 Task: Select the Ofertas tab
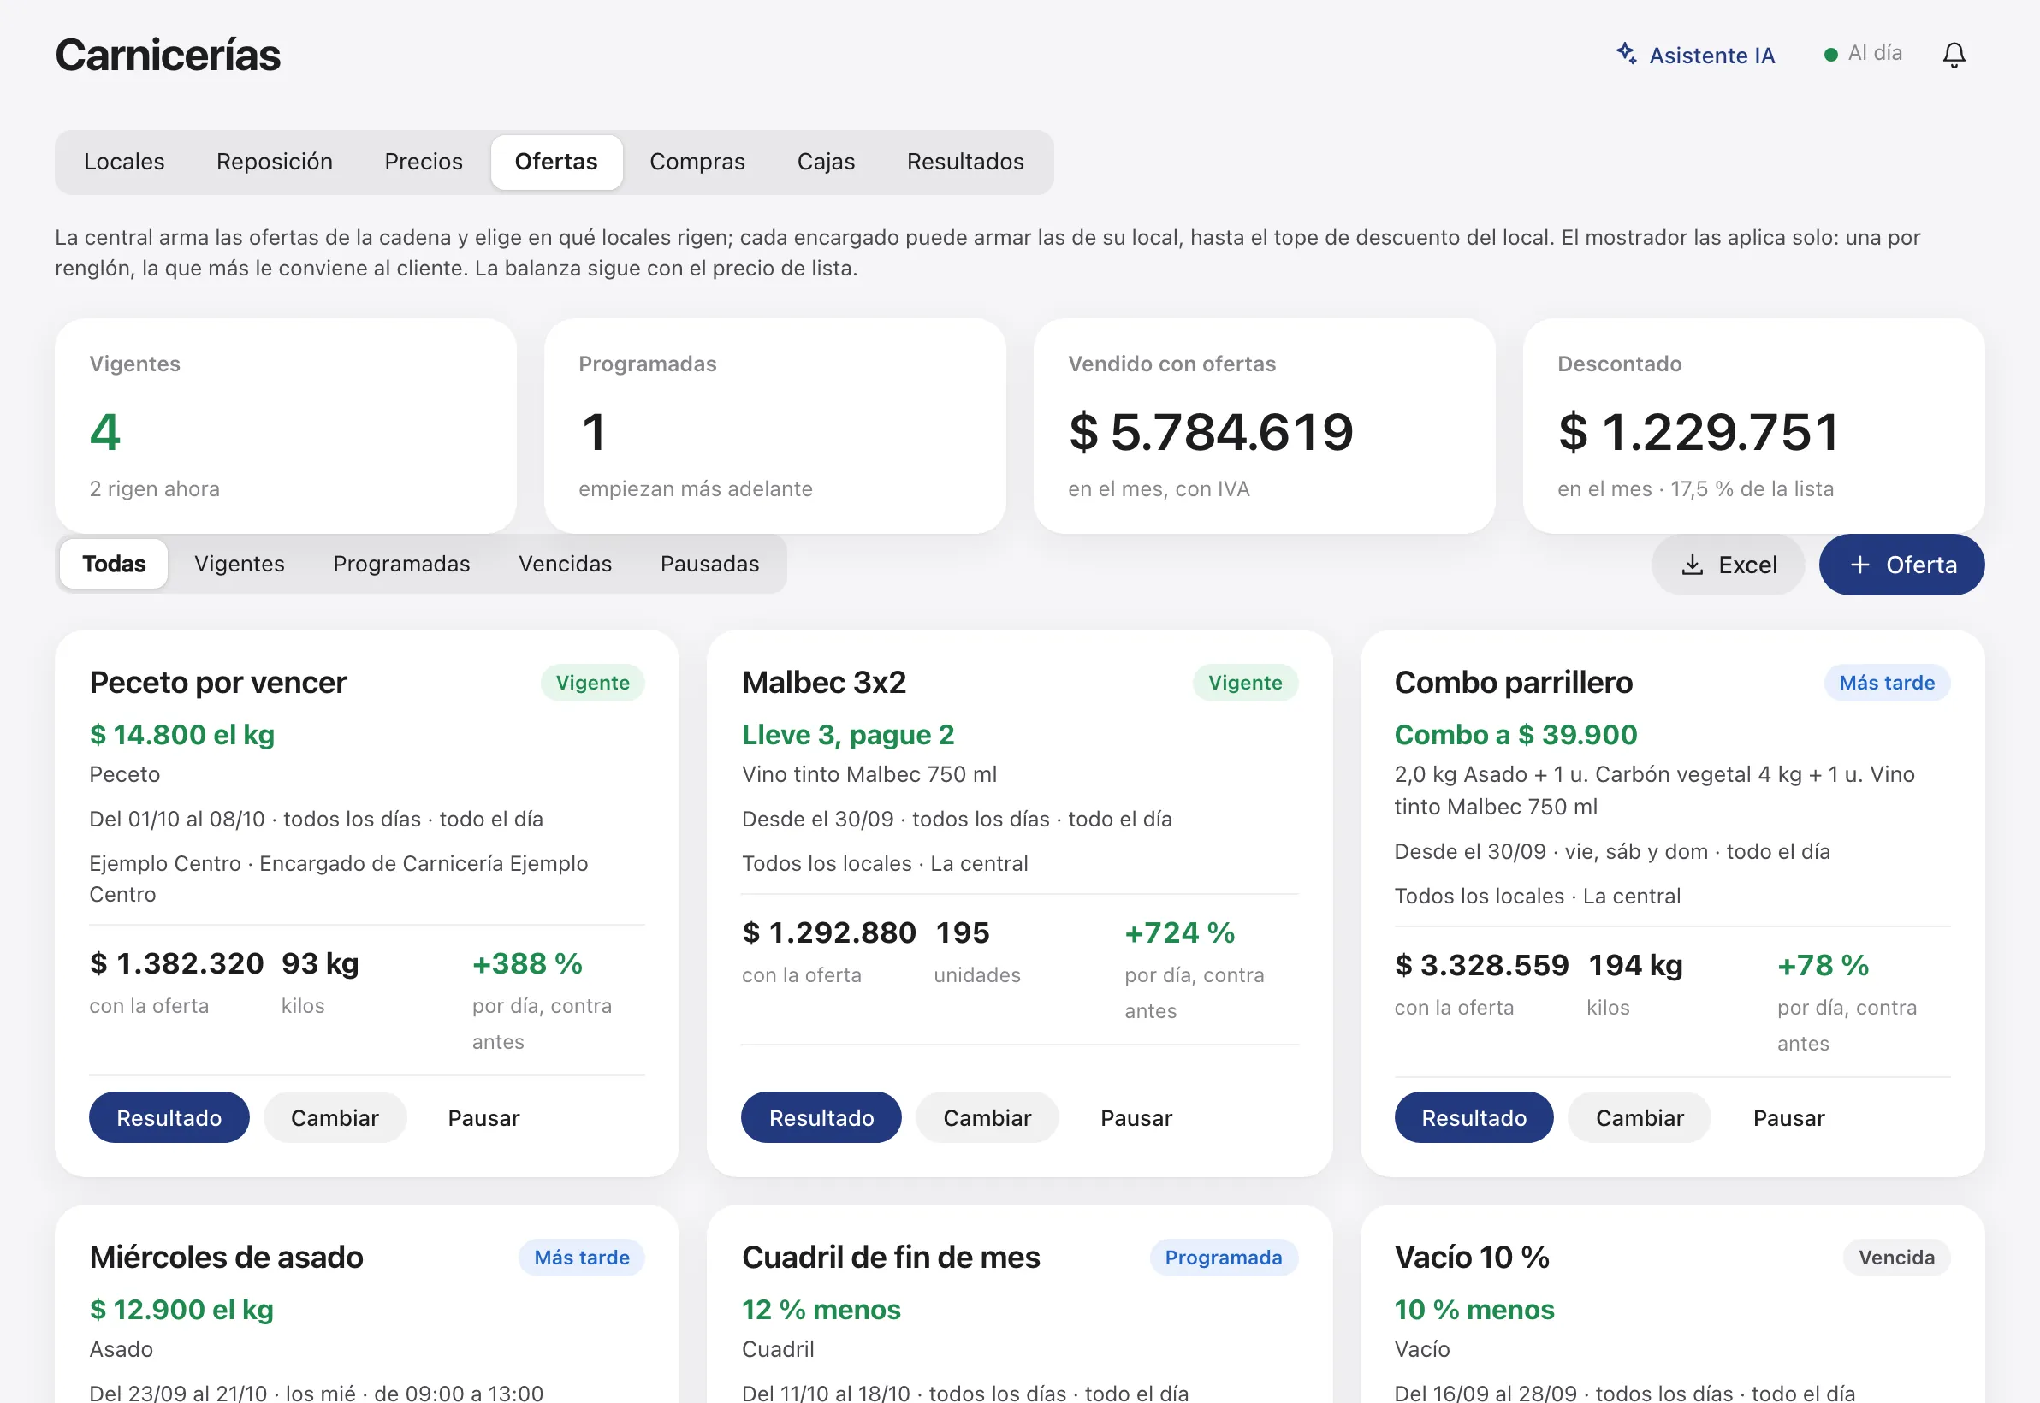pyautogui.click(x=555, y=162)
